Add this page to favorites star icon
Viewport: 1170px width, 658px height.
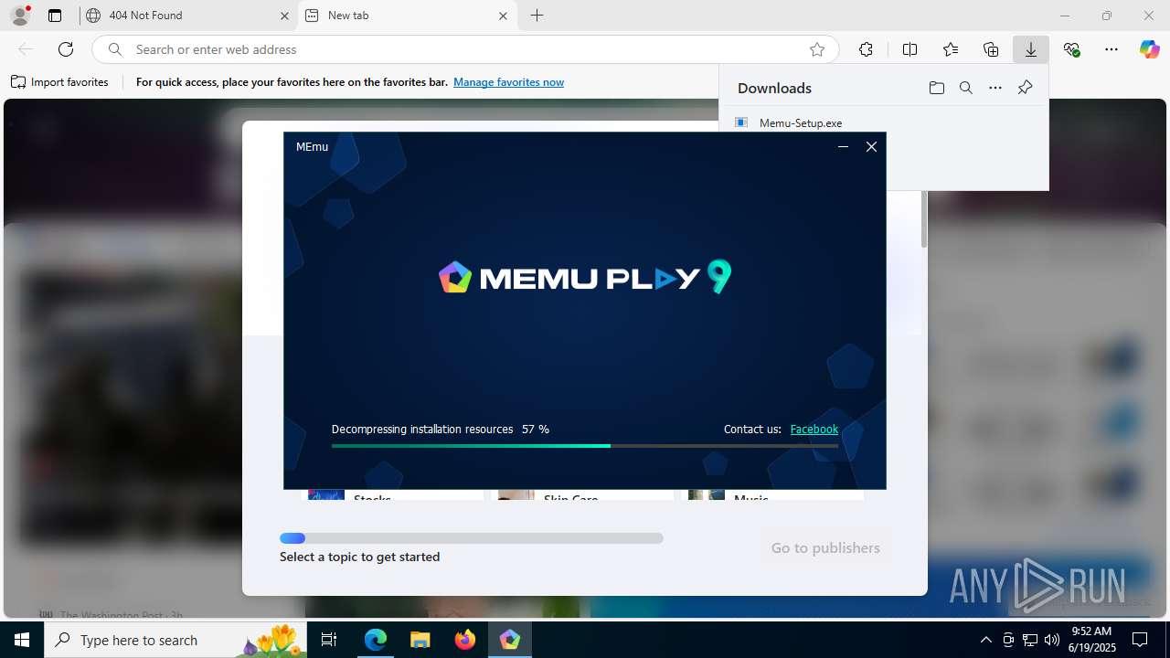pos(817,49)
